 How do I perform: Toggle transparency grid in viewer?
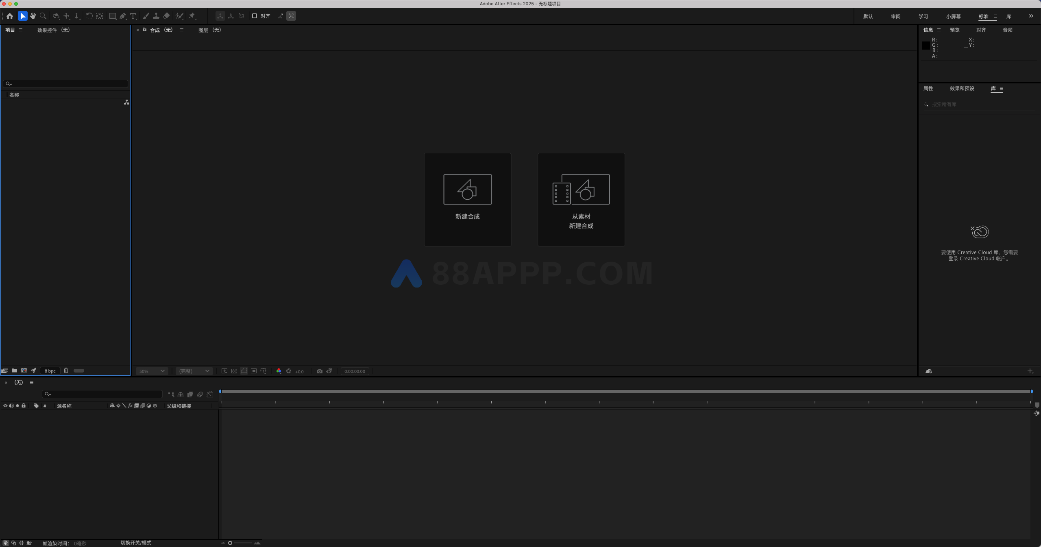234,371
